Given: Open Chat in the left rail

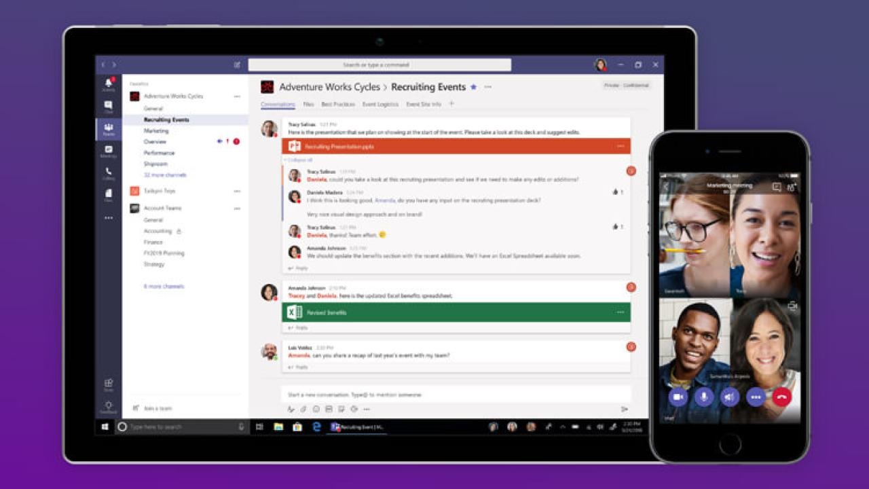Looking at the screenshot, I should (x=108, y=107).
